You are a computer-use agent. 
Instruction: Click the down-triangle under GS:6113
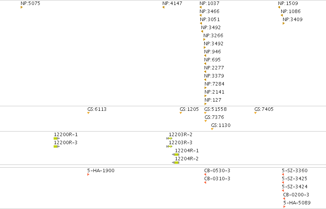coord(88,113)
